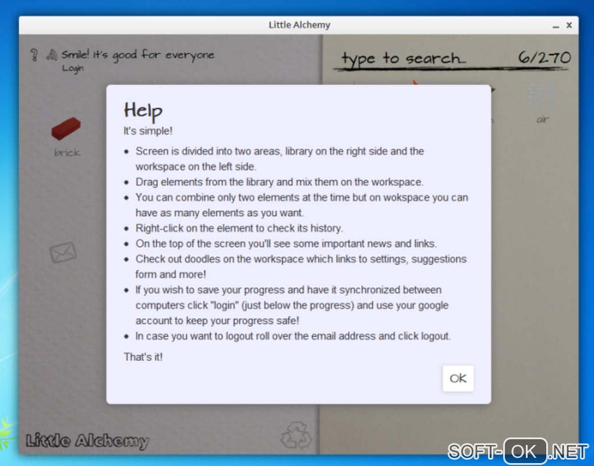Select the air element in the library
The image size is (594, 466).
pos(542,103)
